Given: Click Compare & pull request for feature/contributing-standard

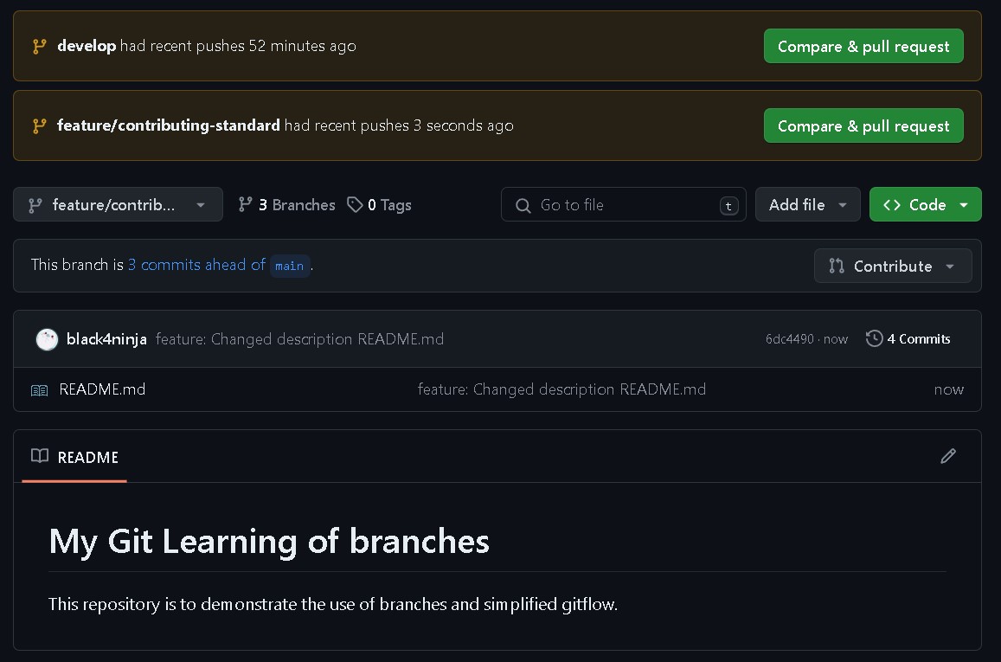Looking at the screenshot, I should point(863,125).
